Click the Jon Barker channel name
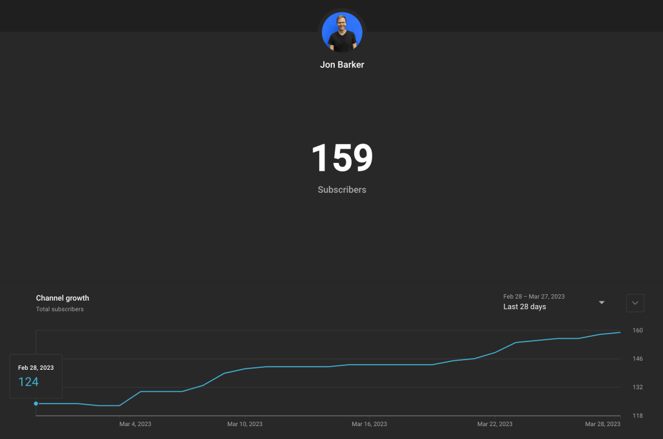 tap(342, 65)
